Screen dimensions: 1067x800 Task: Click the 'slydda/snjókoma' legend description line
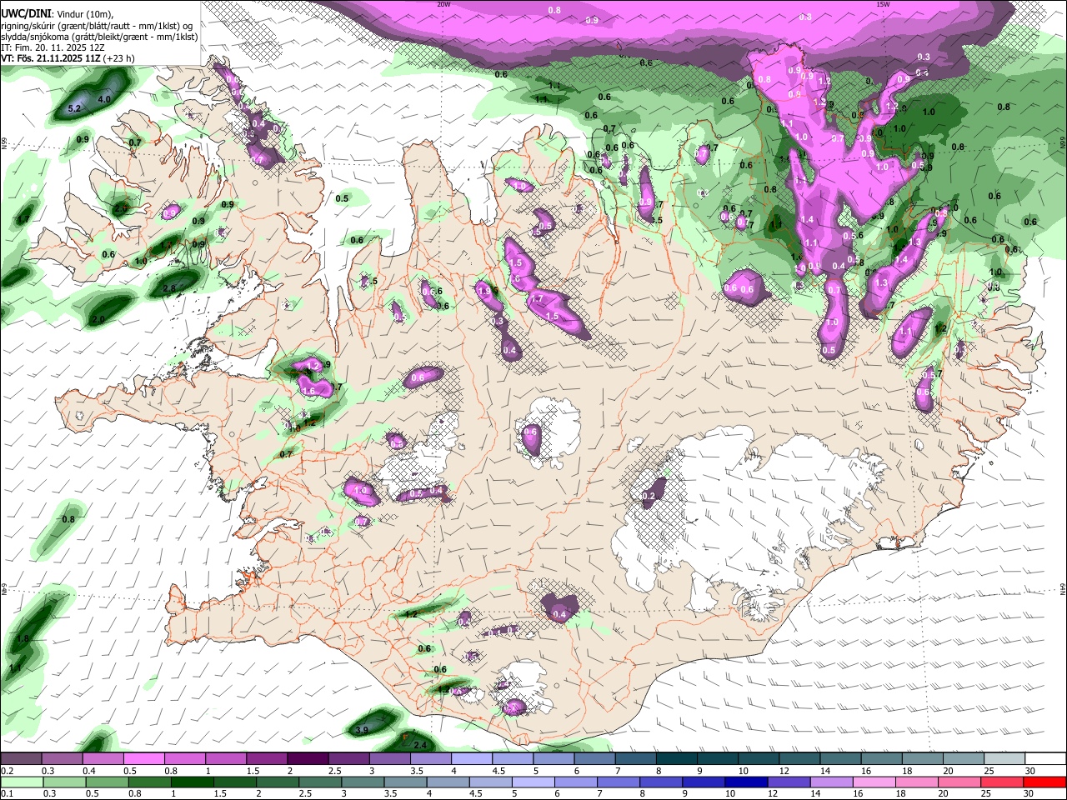click(x=99, y=37)
